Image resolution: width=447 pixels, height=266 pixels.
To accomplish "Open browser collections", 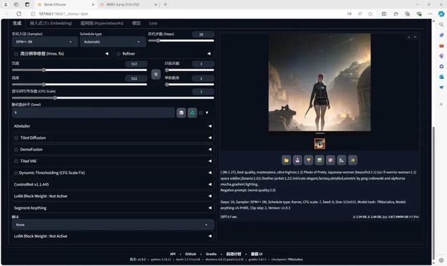I will [407, 14].
